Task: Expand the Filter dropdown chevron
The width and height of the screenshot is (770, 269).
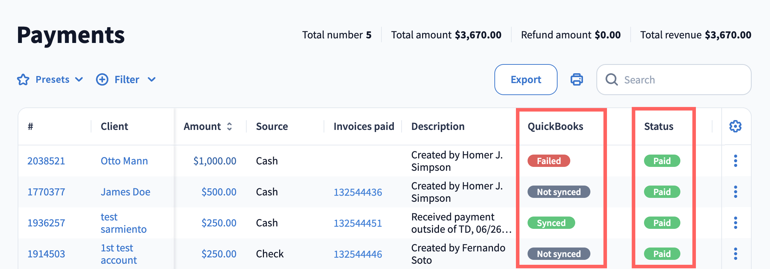Action: (151, 80)
